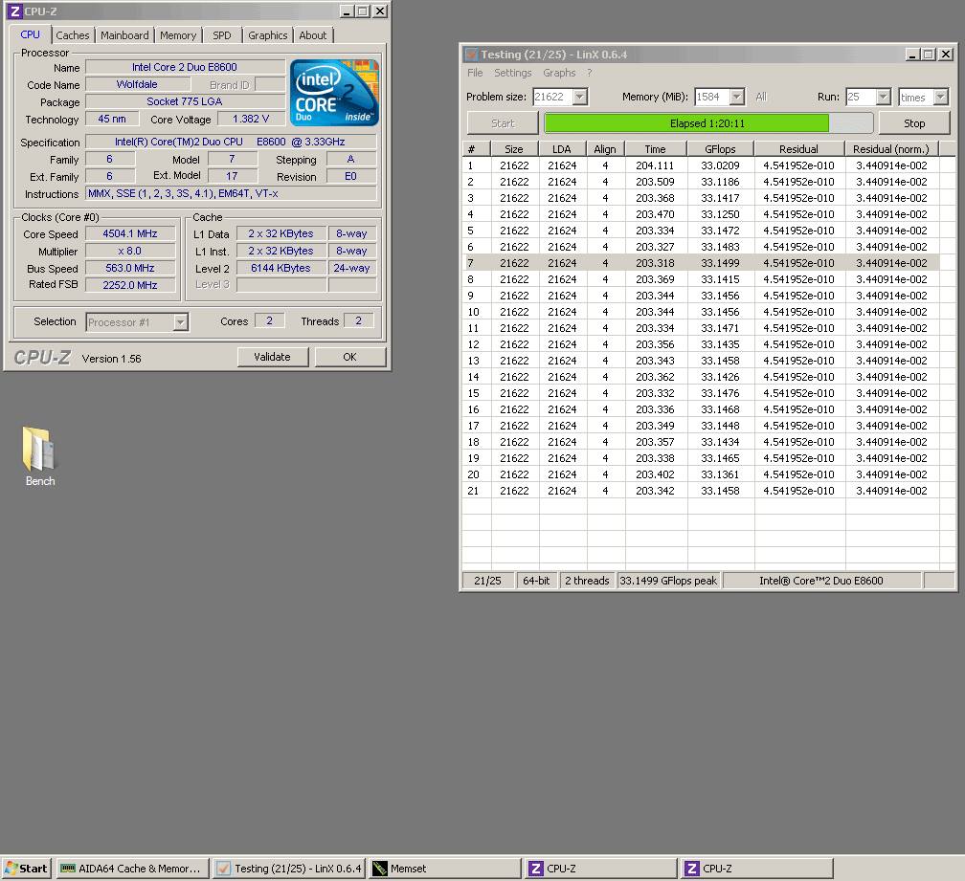Click the 33.1499 GFlops peak status entry
This screenshot has height=881, width=965.
tap(668, 581)
